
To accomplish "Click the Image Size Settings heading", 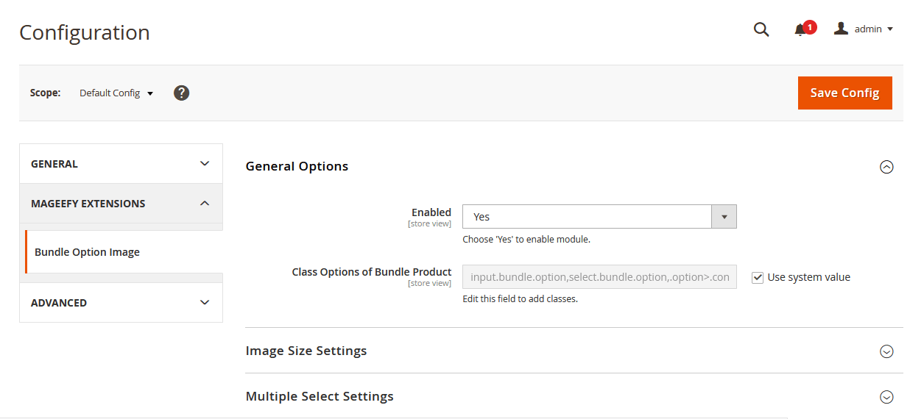I will (x=306, y=351).
